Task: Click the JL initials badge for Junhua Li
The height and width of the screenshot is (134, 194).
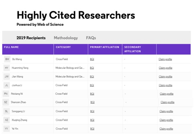Action: click(7, 85)
